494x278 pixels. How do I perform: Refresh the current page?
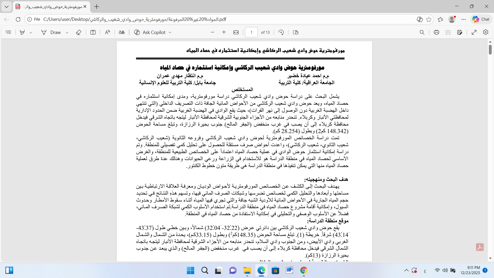click(18, 19)
